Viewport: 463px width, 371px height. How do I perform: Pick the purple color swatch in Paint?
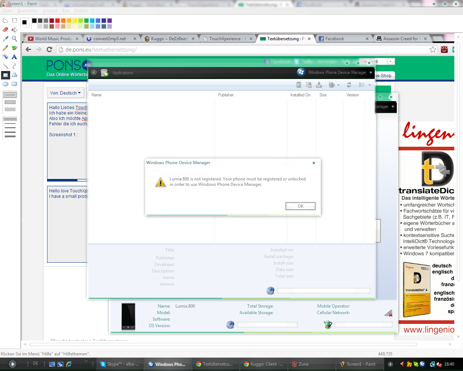point(110,21)
